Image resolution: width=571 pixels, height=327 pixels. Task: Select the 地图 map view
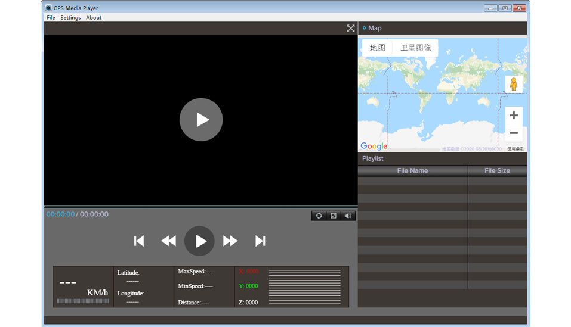pos(377,48)
